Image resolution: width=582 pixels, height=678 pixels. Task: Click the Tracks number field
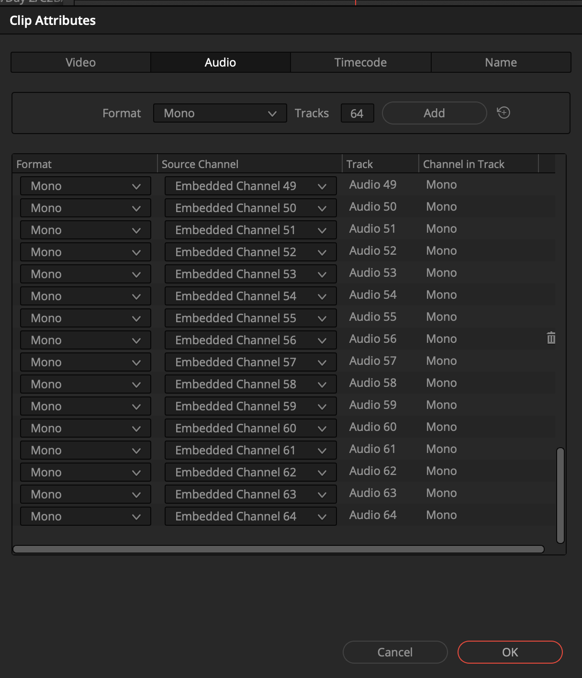(357, 113)
